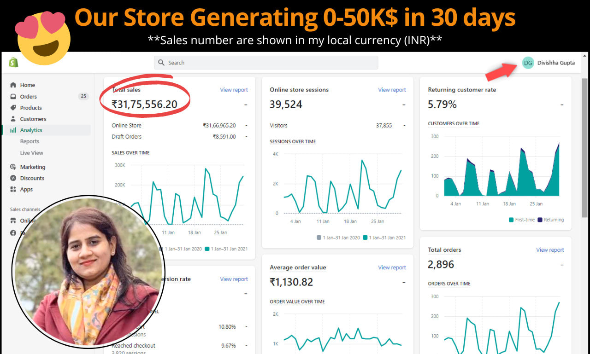Click the Shopify logo icon
590x354 pixels.
click(x=13, y=63)
